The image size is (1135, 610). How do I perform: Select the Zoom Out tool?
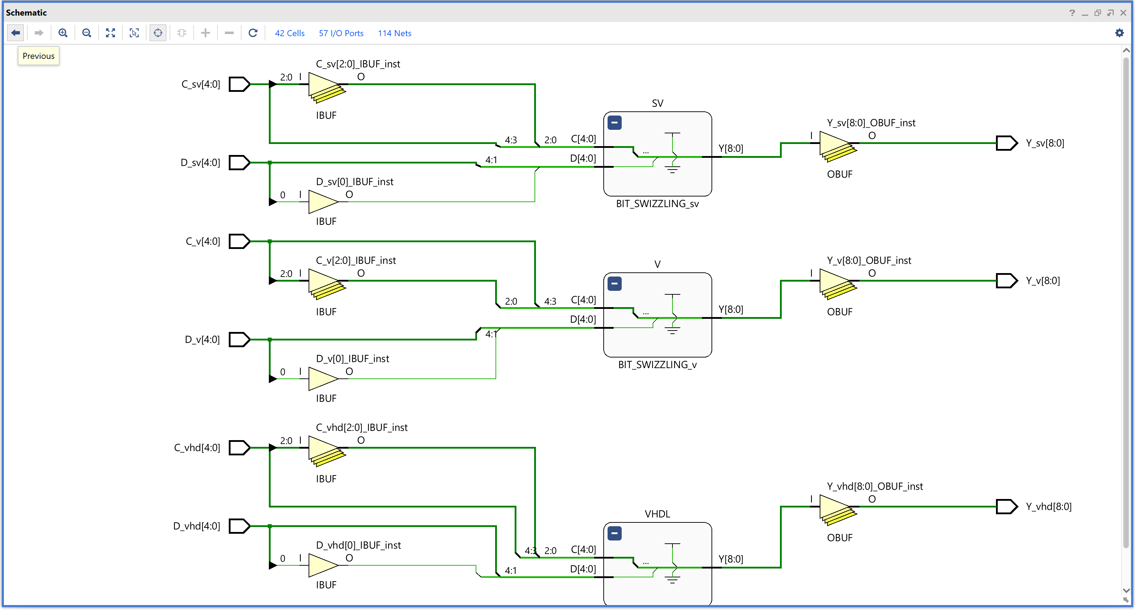[x=87, y=33]
